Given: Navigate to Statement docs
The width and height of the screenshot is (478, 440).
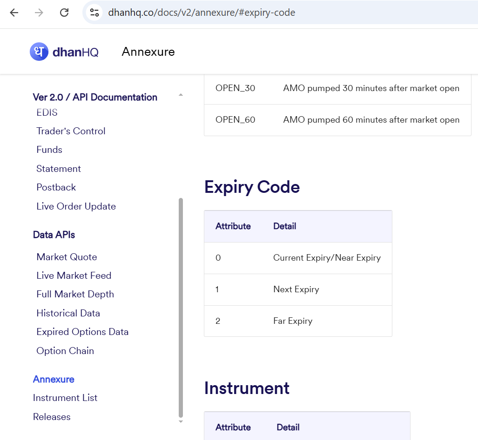Looking at the screenshot, I should point(59,169).
